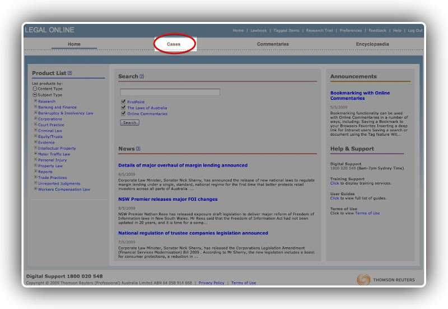Image resolution: width=448 pixels, height=309 pixels.
Task: Expand the Banking and Finance node
Action: tap(36, 107)
